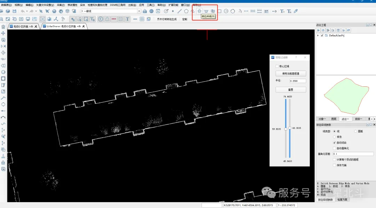Click the red dotted line icon
Viewport: 376px width, 208px height.
[114, 19]
